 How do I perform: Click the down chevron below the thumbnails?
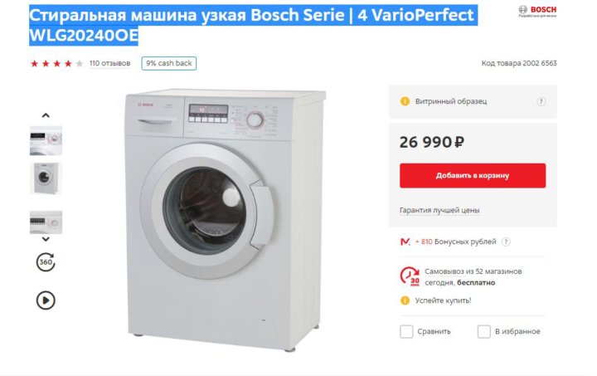(46, 239)
